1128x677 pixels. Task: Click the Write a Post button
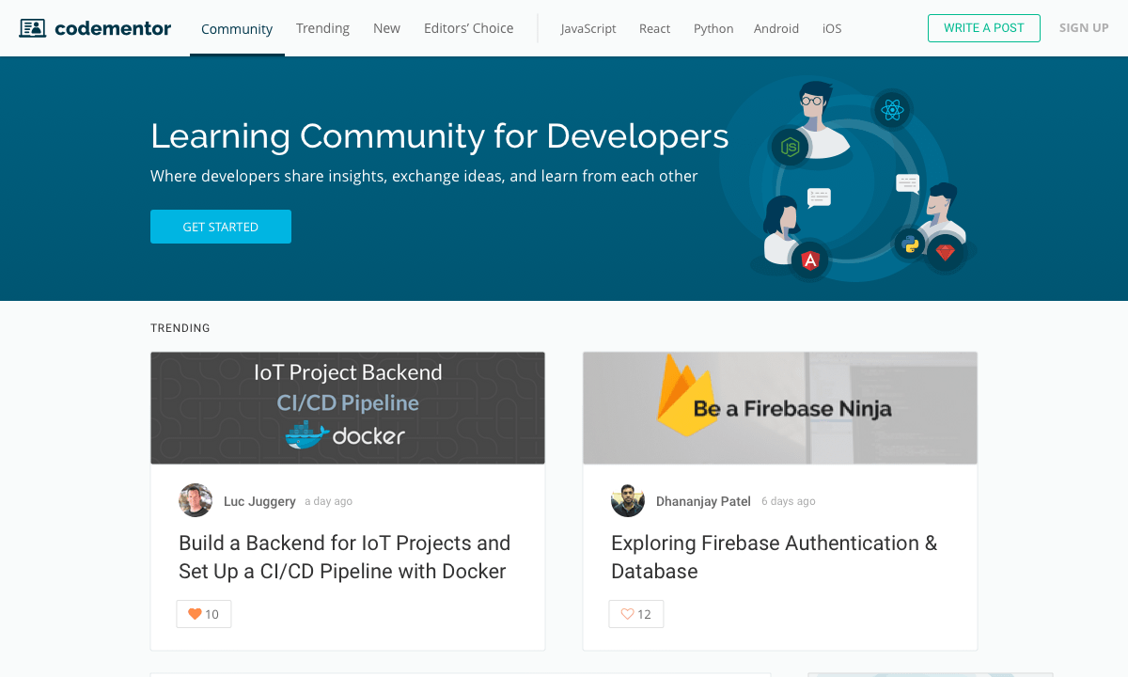coord(983,28)
